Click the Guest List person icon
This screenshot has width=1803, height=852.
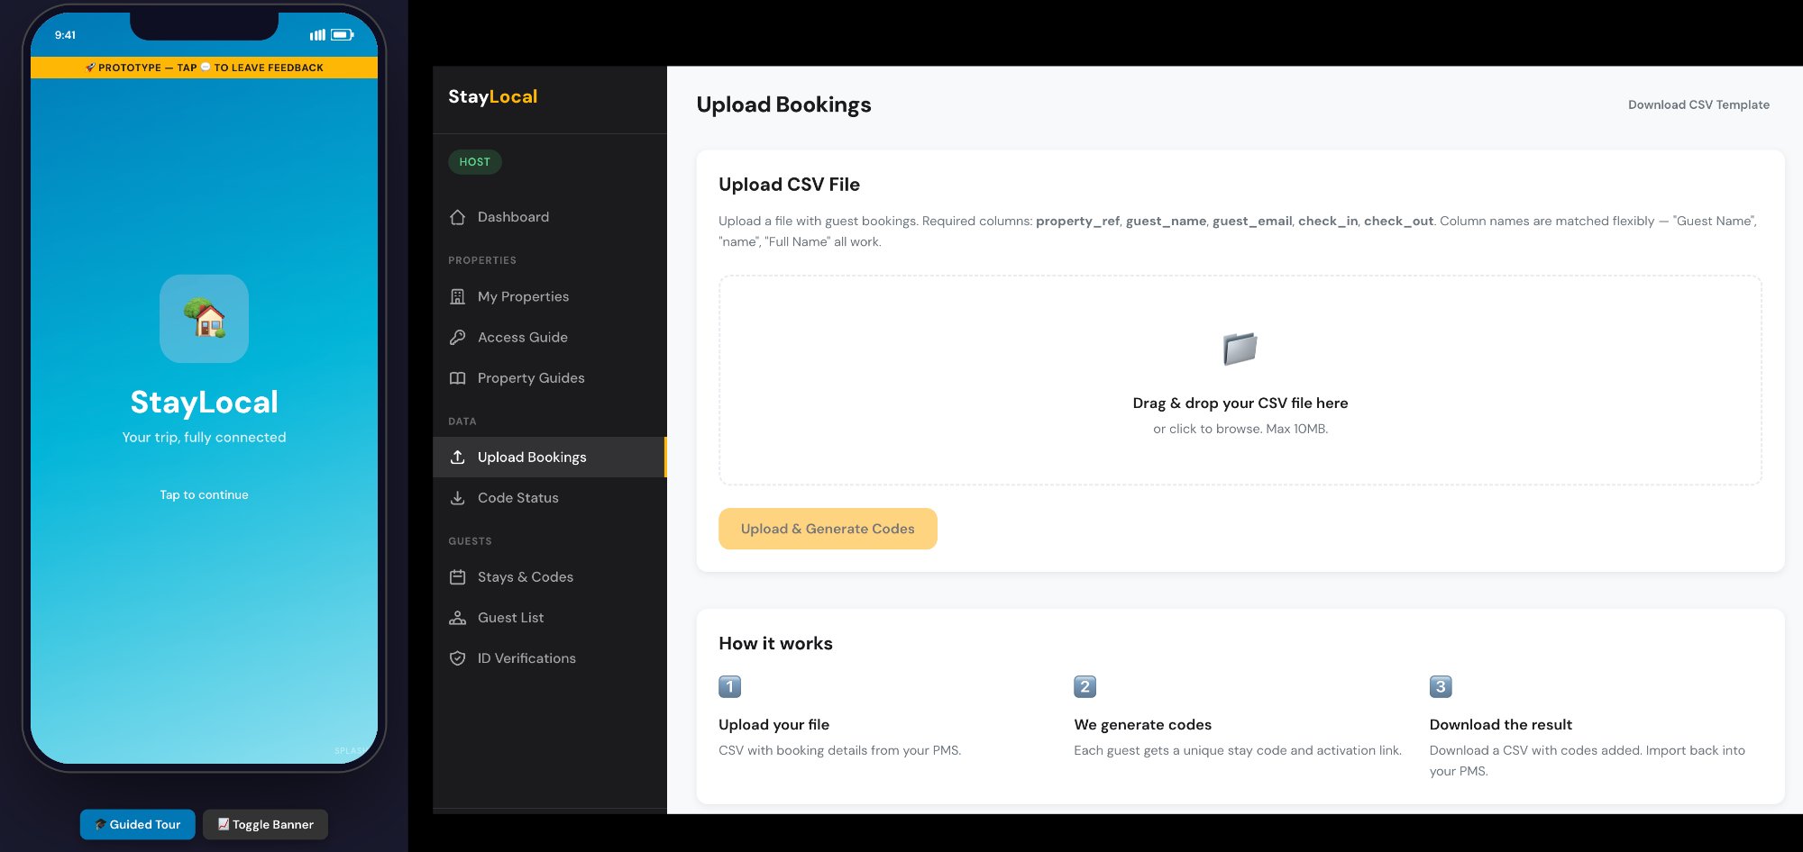coord(458,617)
